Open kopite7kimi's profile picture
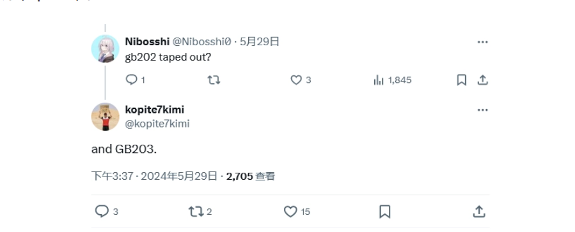The image size is (575, 232). pos(106,117)
